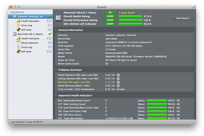Click arrow button next to Failing Indicators
This screenshot has height=136, width=204.
click(x=118, y=79)
